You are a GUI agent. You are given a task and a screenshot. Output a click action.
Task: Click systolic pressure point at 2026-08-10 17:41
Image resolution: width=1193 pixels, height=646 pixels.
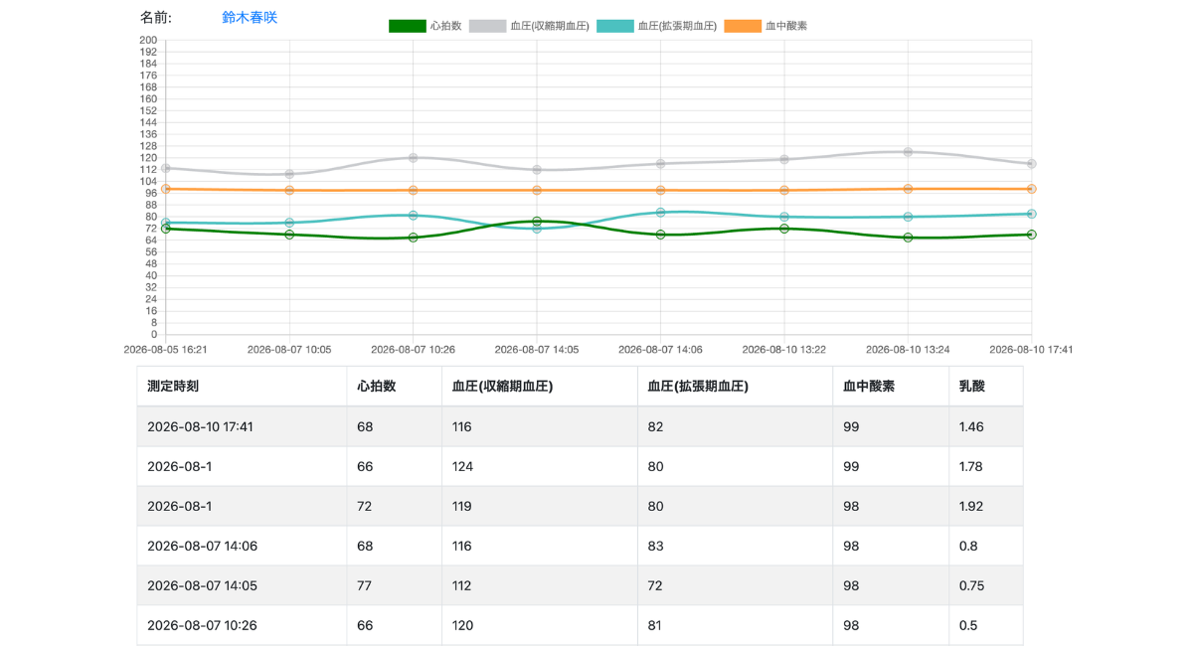[x=1032, y=164]
